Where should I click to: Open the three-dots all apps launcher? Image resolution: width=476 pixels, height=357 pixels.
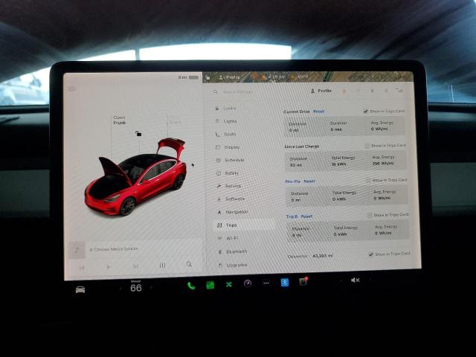266,283
